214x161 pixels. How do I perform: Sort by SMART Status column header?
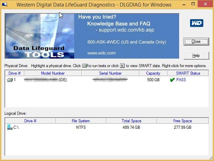(188, 73)
